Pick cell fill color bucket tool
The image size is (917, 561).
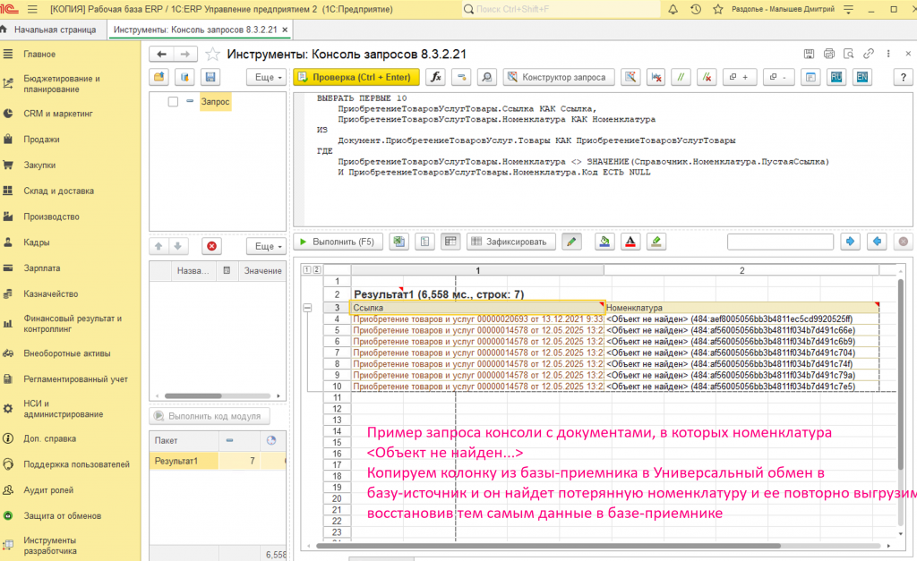click(604, 242)
